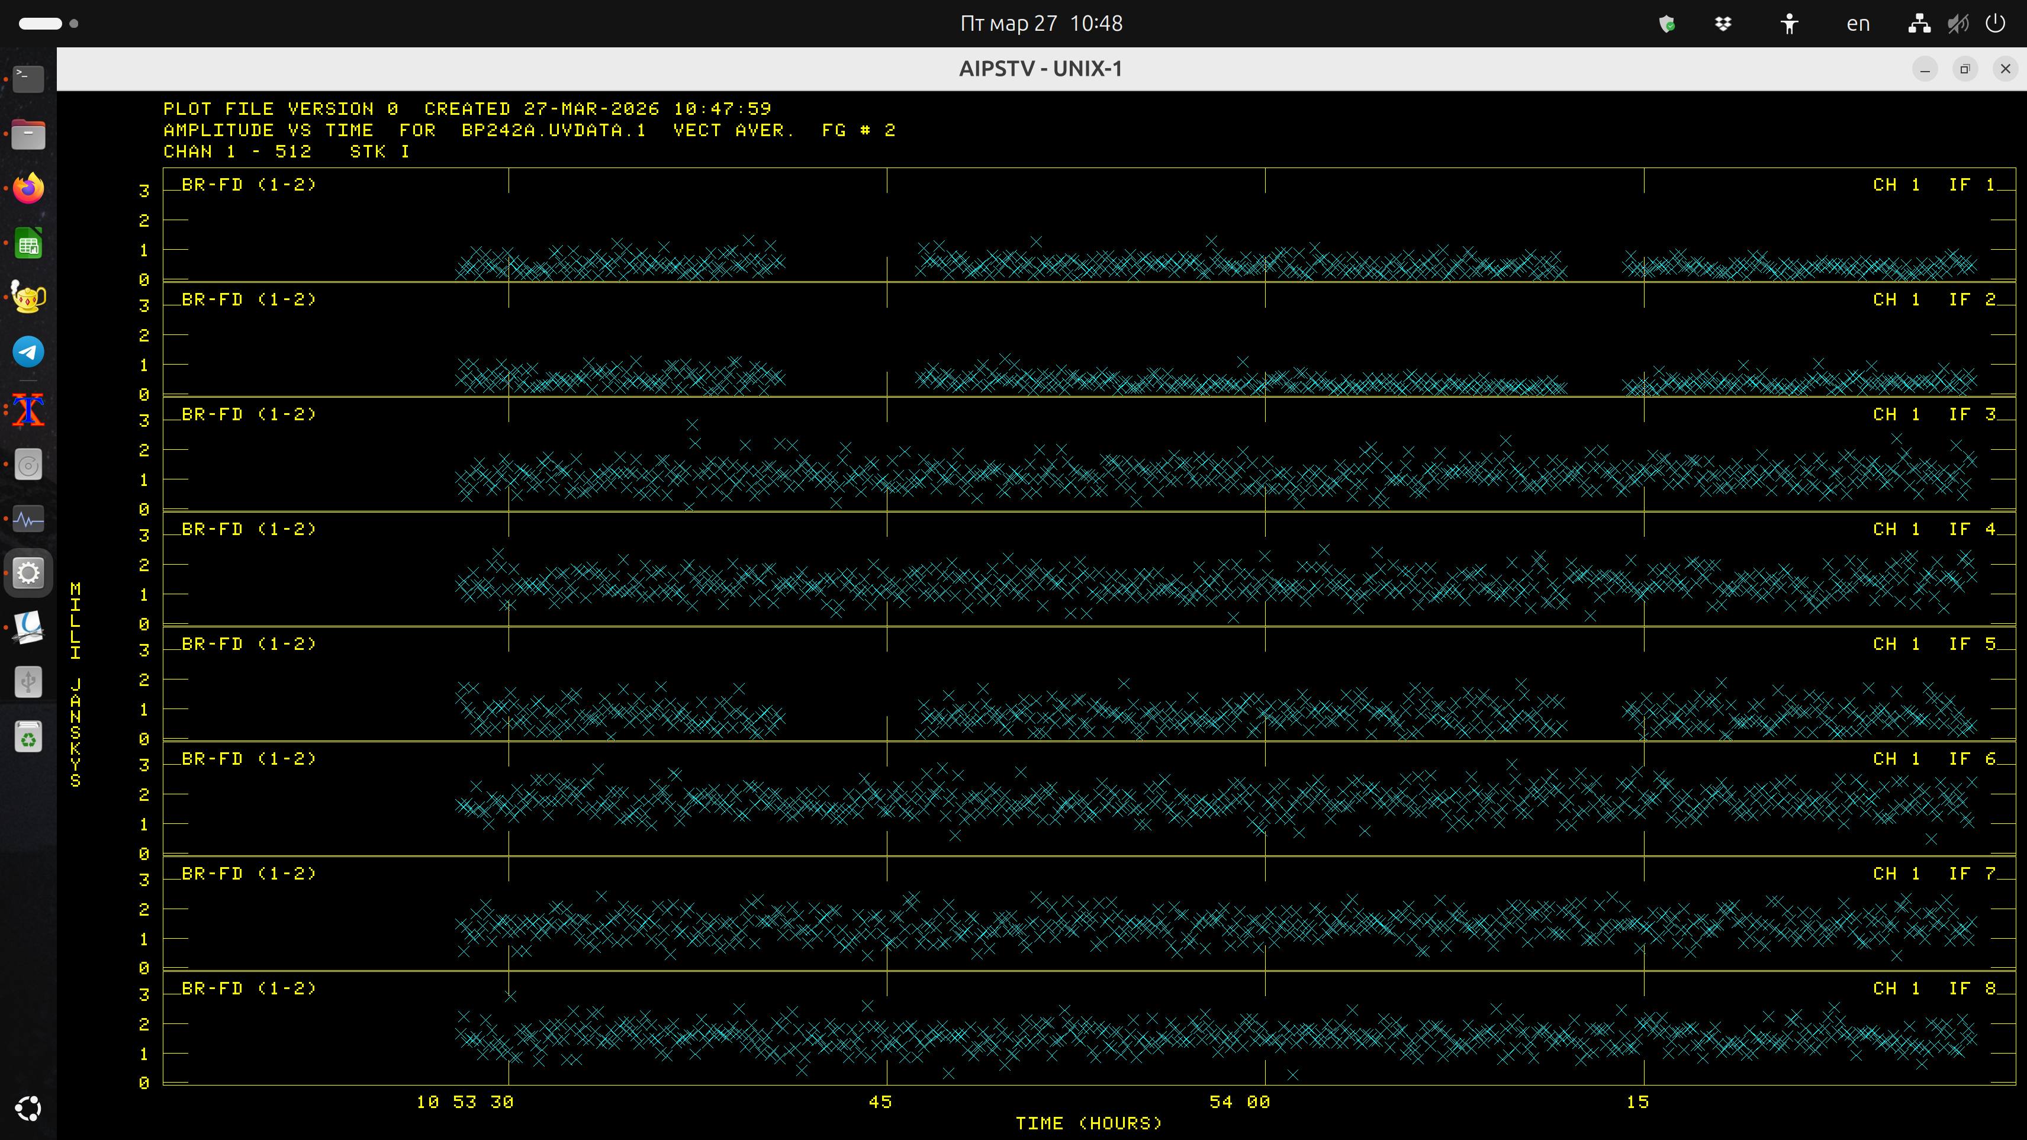Click the genie lamp application icon
The image size is (2027, 1140).
point(28,297)
